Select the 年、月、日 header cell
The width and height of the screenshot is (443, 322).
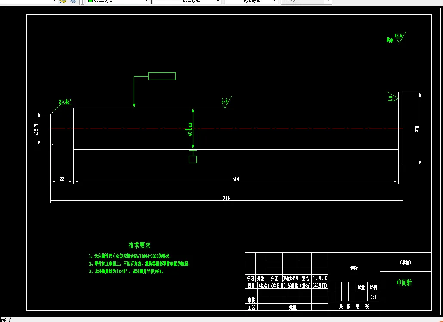[x=320, y=279]
